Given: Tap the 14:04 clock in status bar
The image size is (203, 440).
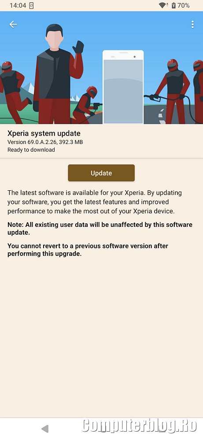Looking at the screenshot, I should pos(18,5).
